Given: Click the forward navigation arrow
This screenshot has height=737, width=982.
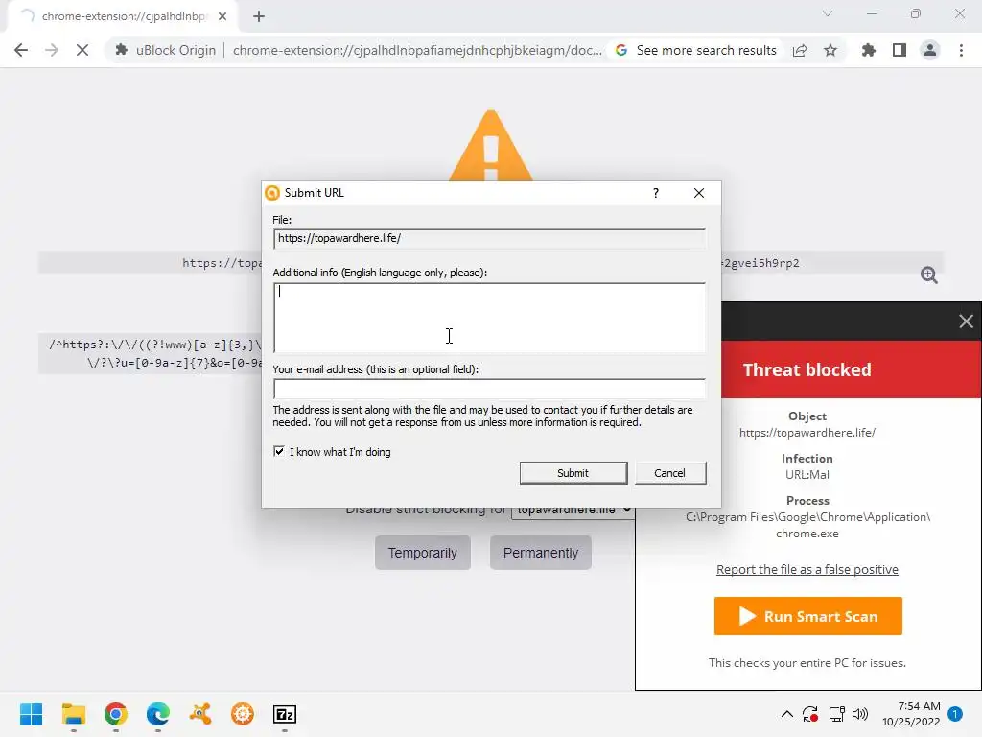Looking at the screenshot, I should tap(52, 50).
